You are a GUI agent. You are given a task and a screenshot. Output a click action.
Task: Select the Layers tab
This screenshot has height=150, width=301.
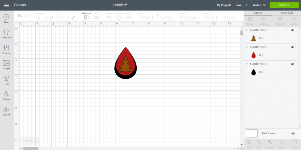258,13
